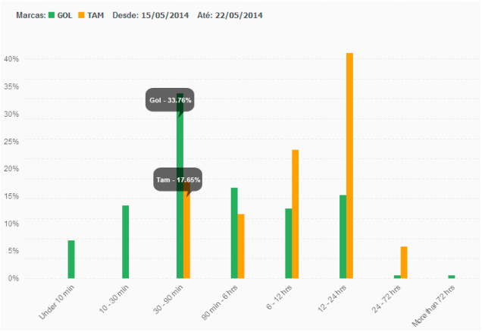Toggle the GOL series legend label

click(65, 15)
